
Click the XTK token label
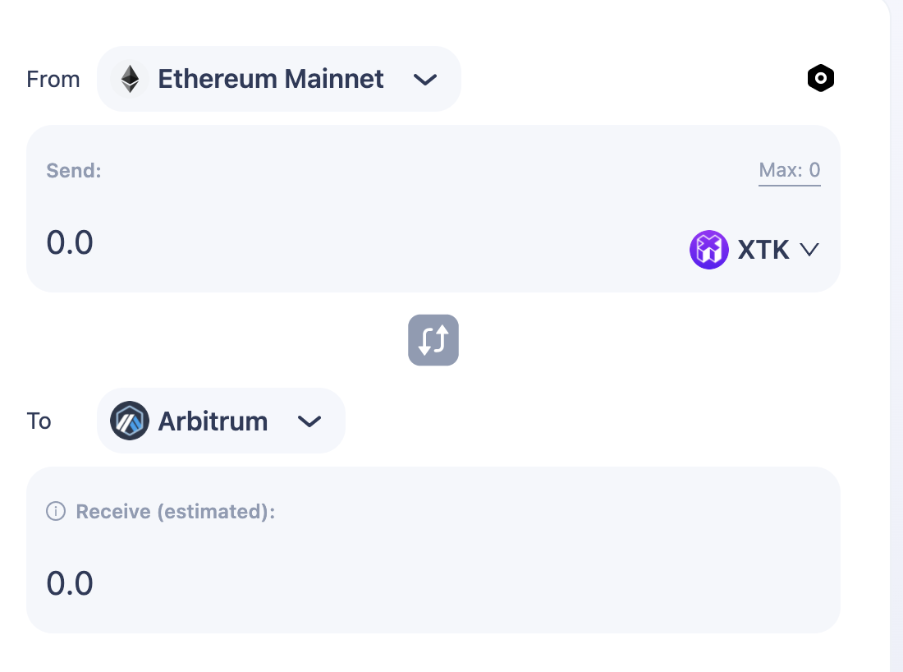[763, 250]
